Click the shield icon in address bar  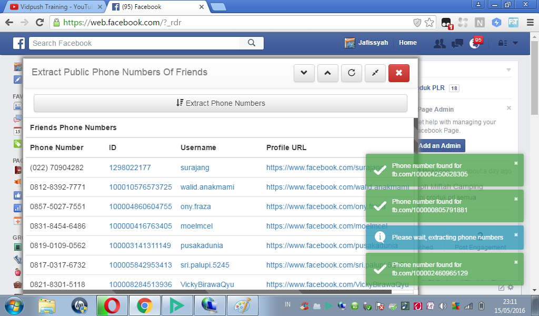click(x=417, y=23)
